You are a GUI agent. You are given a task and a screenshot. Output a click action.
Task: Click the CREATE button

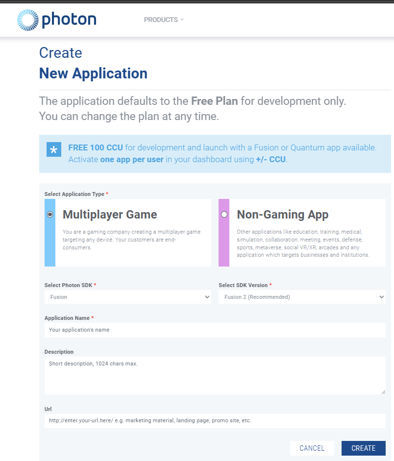pos(364,448)
